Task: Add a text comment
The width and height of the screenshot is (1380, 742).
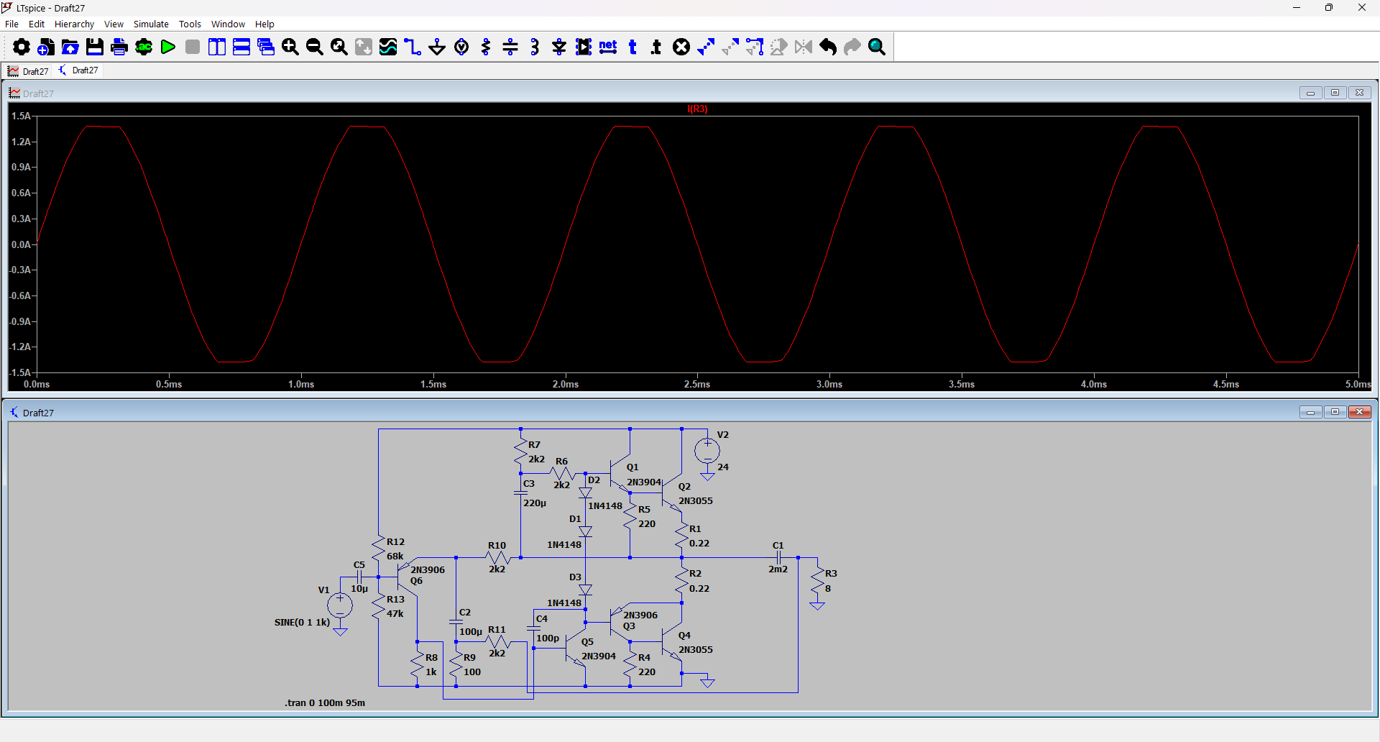Action: pos(632,47)
